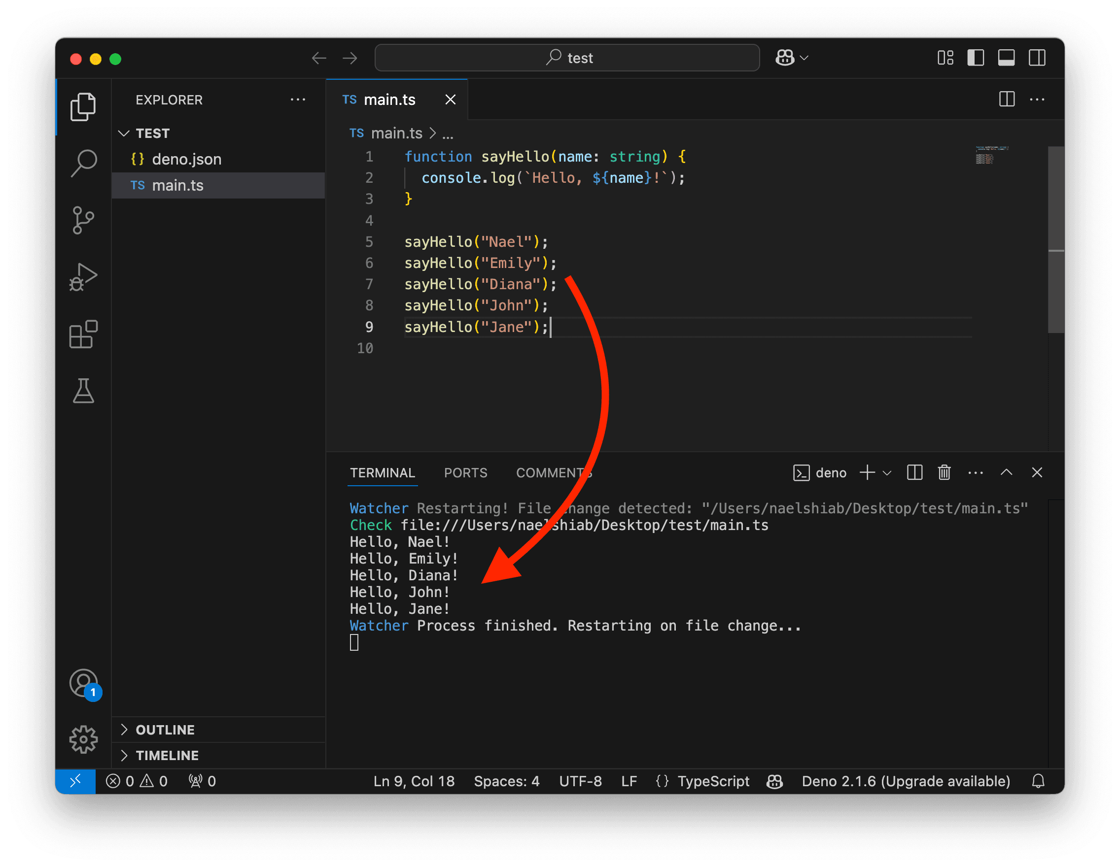The height and width of the screenshot is (867, 1120).
Task: Open the Search view in activity bar
Action: pyautogui.click(x=83, y=163)
